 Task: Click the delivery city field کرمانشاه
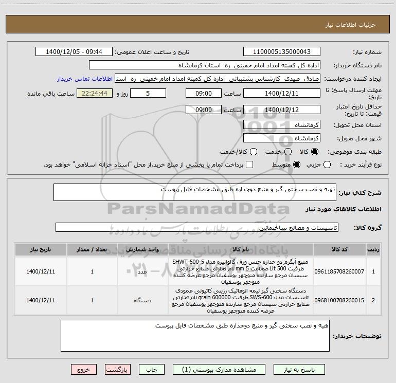pyautogui.click(x=282, y=138)
